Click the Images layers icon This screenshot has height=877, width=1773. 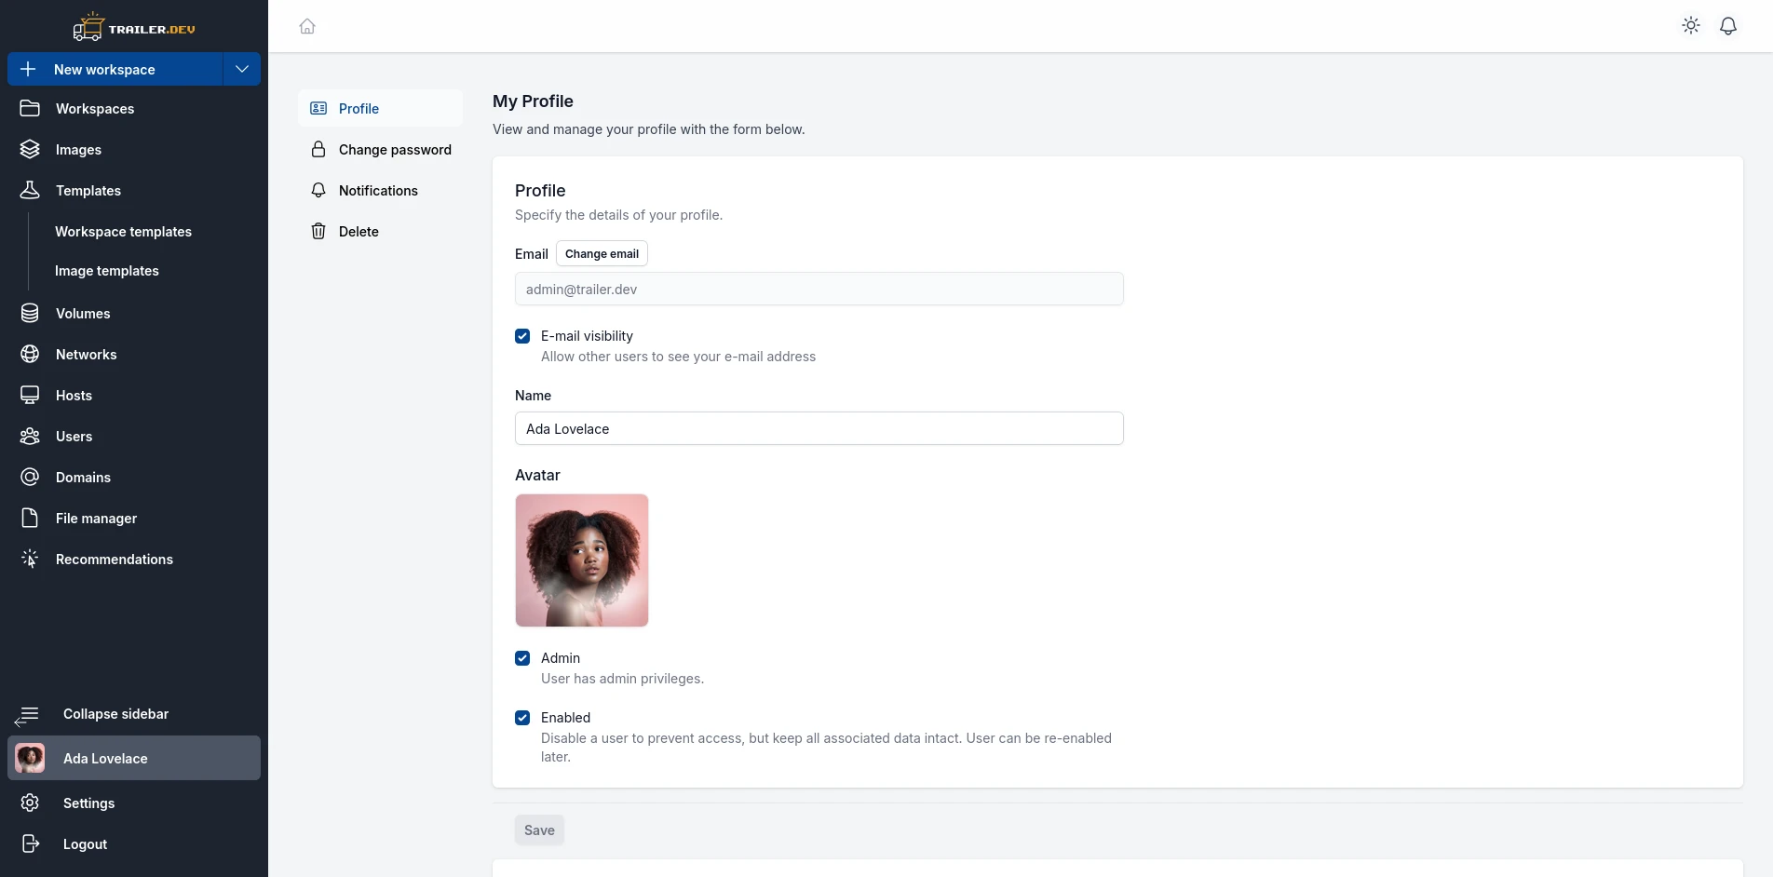point(30,149)
